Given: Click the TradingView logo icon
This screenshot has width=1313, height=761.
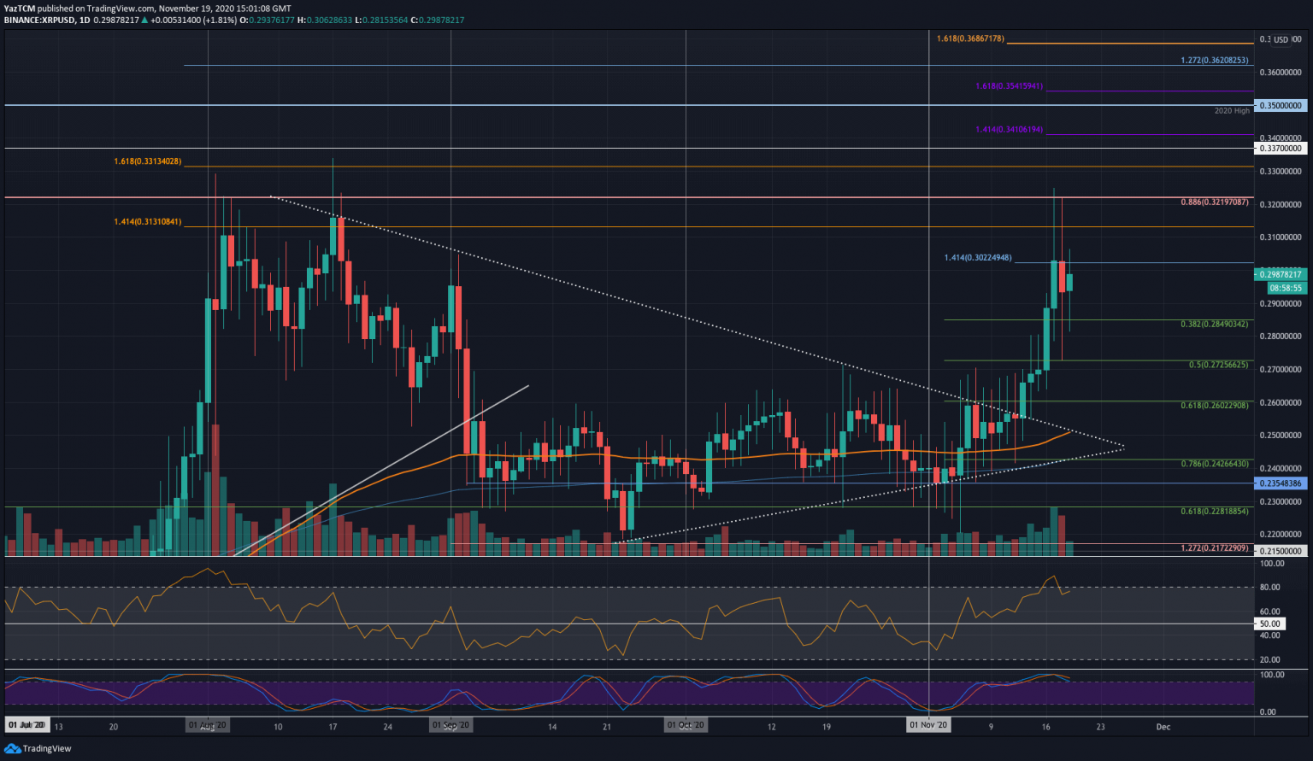Looking at the screenshot, I should coord(13,748).
